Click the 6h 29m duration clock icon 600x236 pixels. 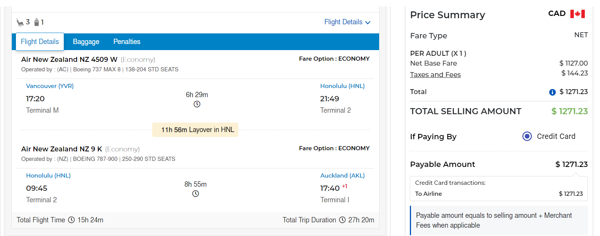[197, 104]
